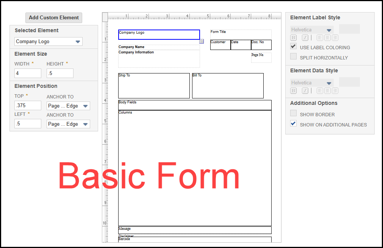Click the Width input field
Screen dimensions: 383x248
pyautogui.click(x=28, y=73)
